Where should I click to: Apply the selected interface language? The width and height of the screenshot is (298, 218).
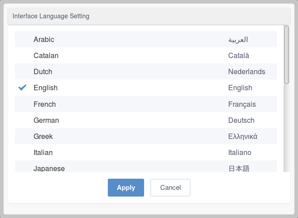(x=126, y=188)
